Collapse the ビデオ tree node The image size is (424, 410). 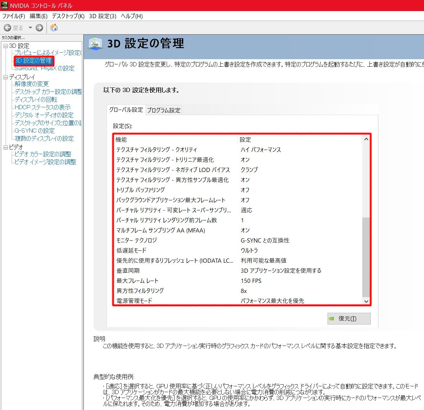point(6,148)
